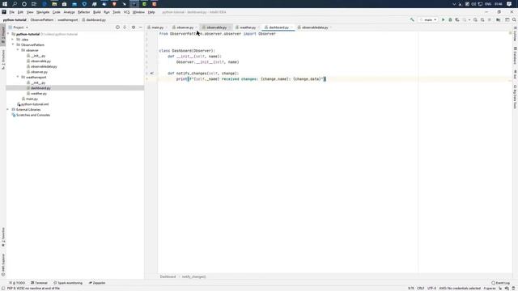
Task: Open Search Everywhere magnifier icon
Action: coord(514,19)
